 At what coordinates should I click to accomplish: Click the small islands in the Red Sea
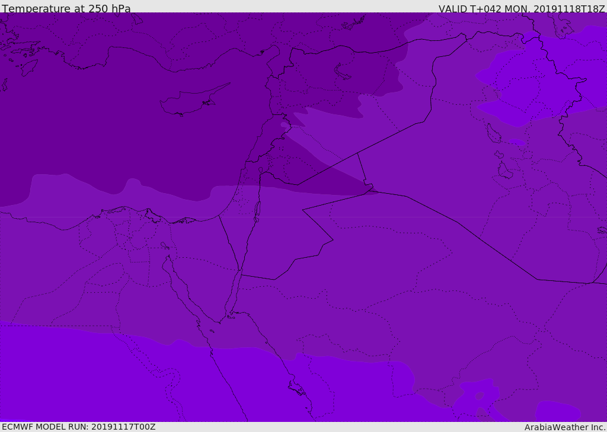[296, 388]
